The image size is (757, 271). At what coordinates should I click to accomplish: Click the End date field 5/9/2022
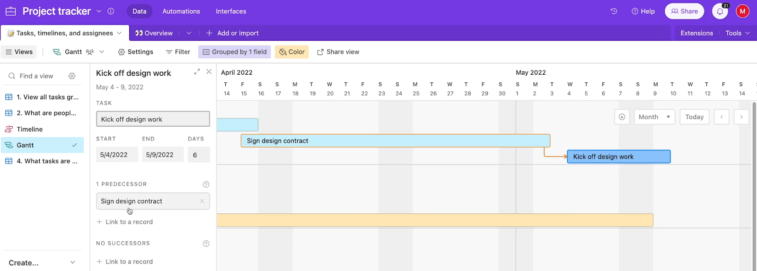(163, 155)
